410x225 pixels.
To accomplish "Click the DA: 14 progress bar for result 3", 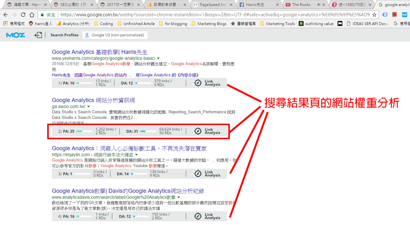I will click(x=139, y=174).
